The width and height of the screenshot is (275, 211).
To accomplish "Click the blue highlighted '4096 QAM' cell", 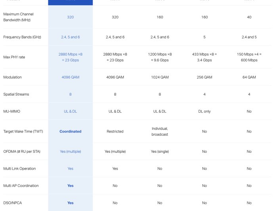I will [71, 77].
